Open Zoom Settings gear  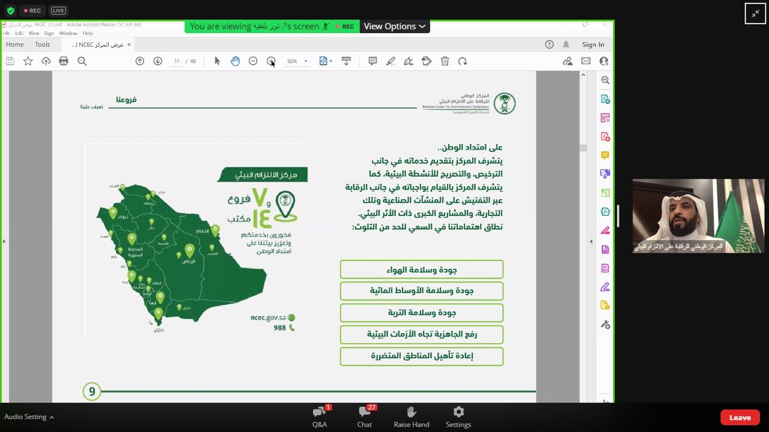[x=458, y=416]
